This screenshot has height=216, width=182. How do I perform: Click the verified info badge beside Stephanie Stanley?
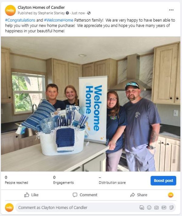pyautogui.click(x=67, y=13)
